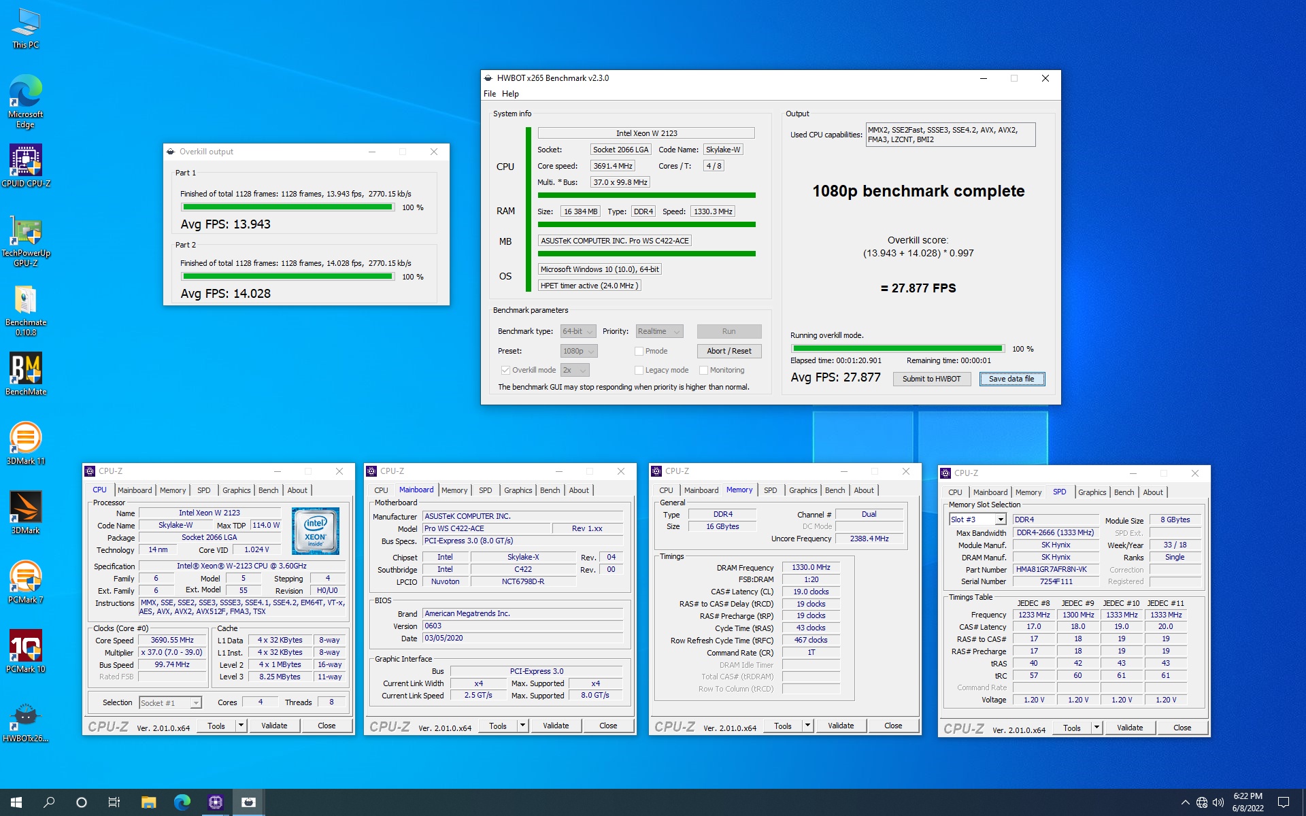Open Priority Realtime dropdown
The height and width of the screenshot is (816, 1306).
[659, 331]
